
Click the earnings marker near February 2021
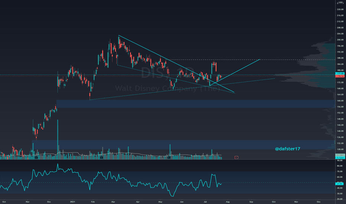click(101, 158)
